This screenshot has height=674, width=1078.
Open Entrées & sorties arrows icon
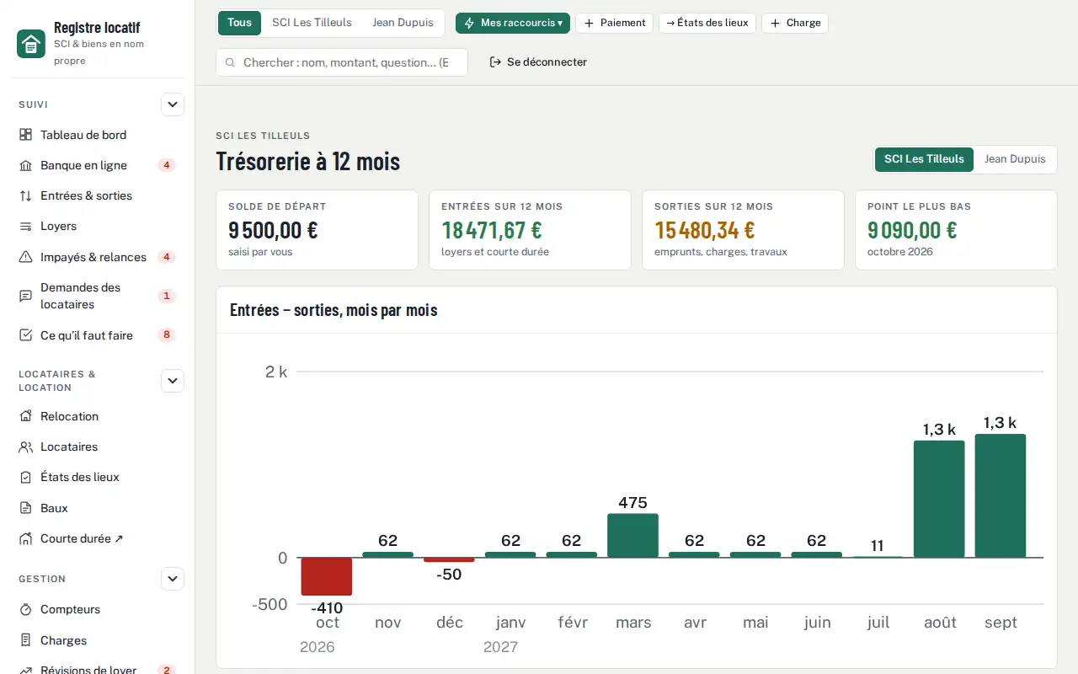click(x=25, y=195)
